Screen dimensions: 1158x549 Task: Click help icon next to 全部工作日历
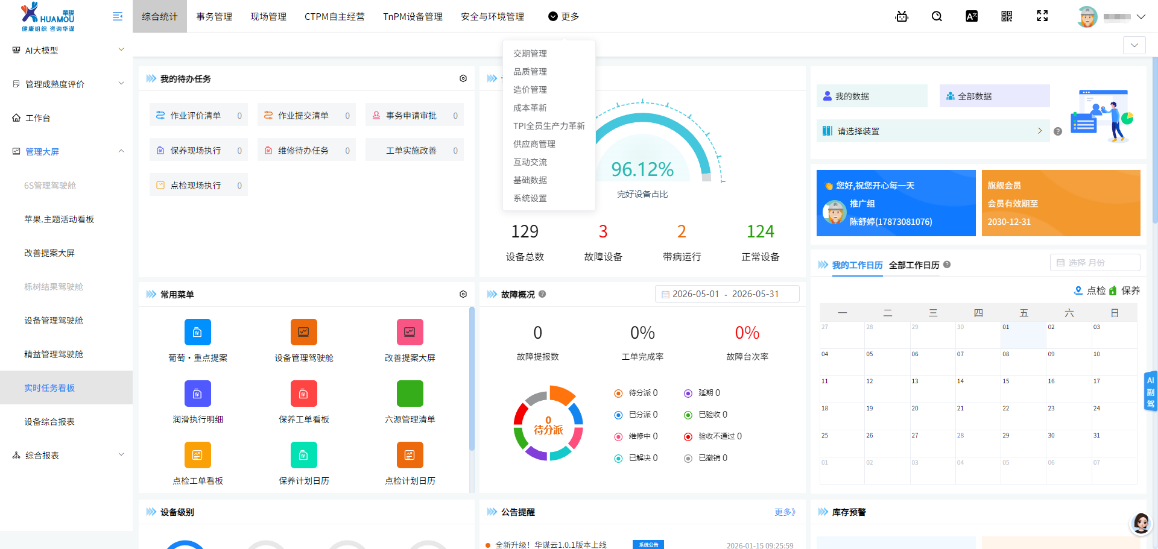[947, 265]
